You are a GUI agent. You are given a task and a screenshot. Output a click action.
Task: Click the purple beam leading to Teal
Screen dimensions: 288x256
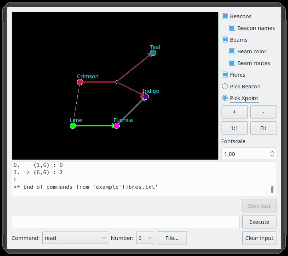[135, 68]
